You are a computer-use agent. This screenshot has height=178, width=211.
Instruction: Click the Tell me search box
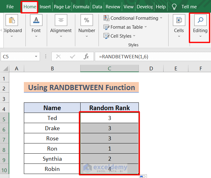189,7
